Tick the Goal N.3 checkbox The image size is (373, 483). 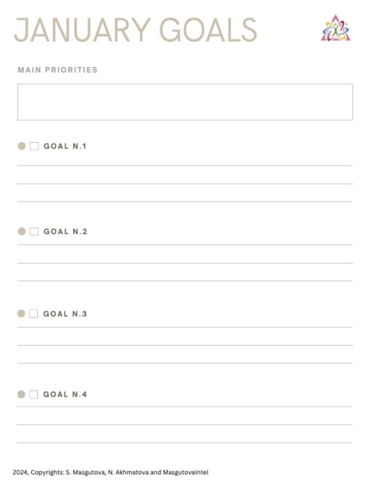coord(34,313)
